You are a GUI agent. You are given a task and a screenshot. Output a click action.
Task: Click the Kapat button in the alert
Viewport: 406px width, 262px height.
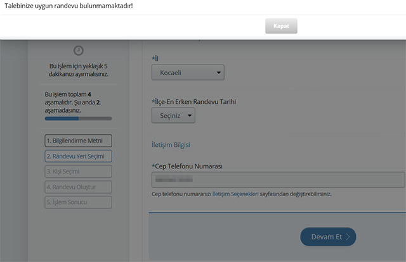pos(281,26)
